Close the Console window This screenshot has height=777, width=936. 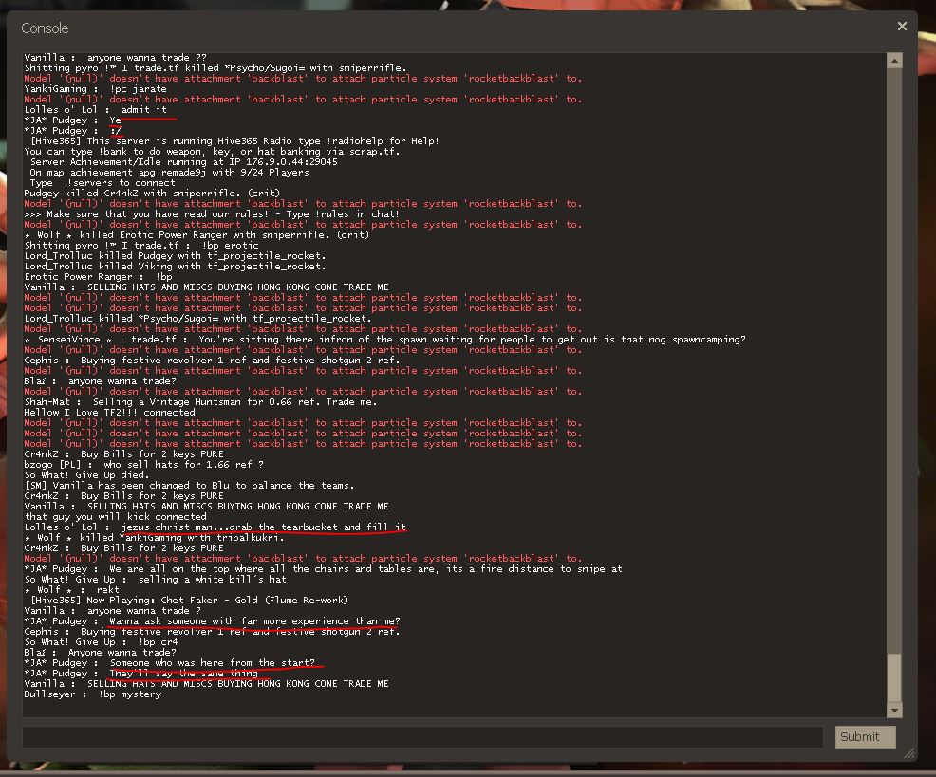902,27
